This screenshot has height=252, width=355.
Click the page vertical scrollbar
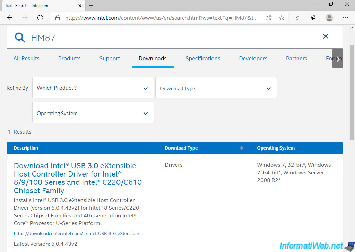point(352,93)
